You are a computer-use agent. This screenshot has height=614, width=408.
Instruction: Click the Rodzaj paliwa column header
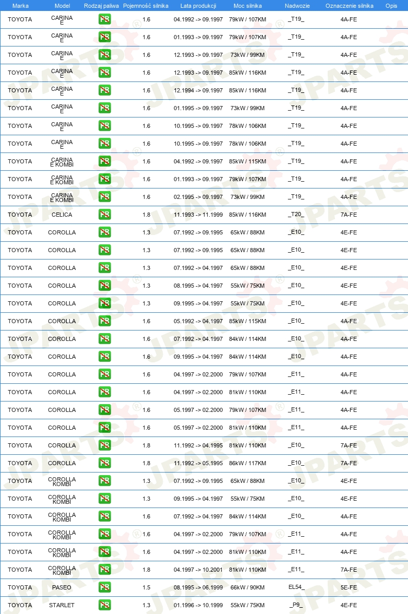coord(101,6)
